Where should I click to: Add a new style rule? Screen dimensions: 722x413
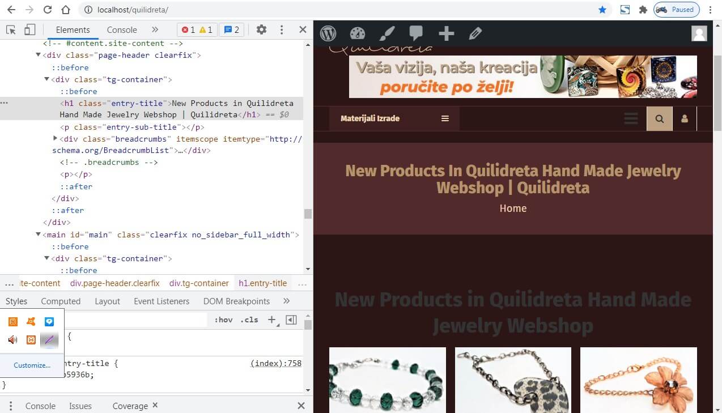click(272, 320)
